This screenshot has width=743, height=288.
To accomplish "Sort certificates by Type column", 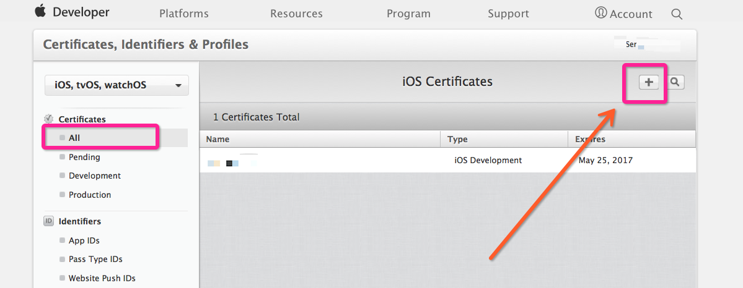I will coord(504,140).
